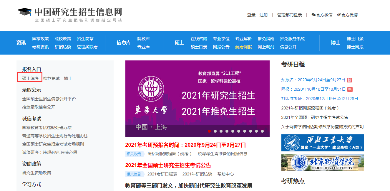Open 普通高等学校招生违规行为处理办法

click(55, 136)
